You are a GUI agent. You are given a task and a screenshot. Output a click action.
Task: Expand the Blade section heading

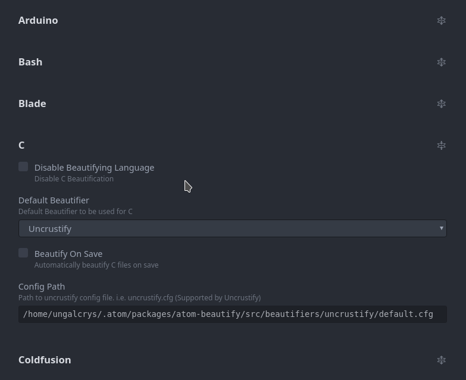point(32,103)
